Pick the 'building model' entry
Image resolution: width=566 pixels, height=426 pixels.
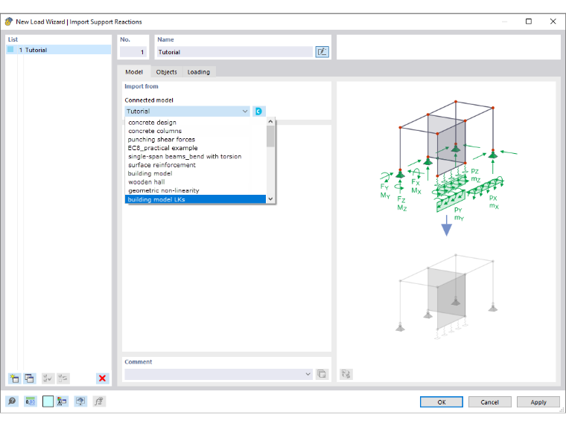195,173
